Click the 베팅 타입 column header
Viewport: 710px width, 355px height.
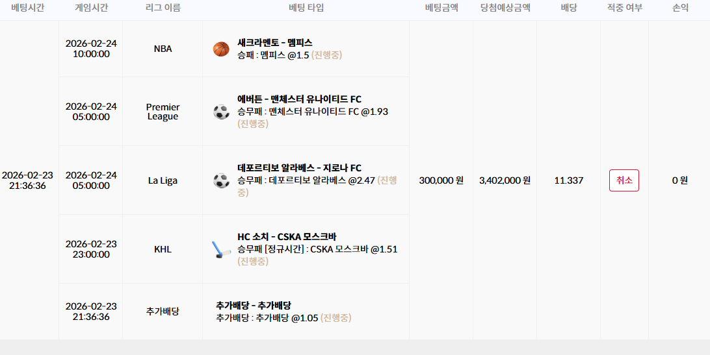[306, 8]
